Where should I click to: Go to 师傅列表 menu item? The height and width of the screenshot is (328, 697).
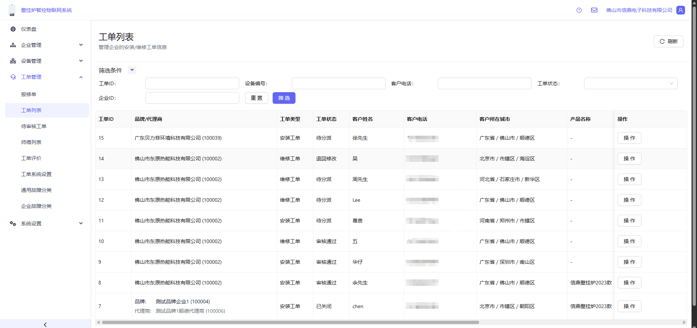tap(31, 142)
